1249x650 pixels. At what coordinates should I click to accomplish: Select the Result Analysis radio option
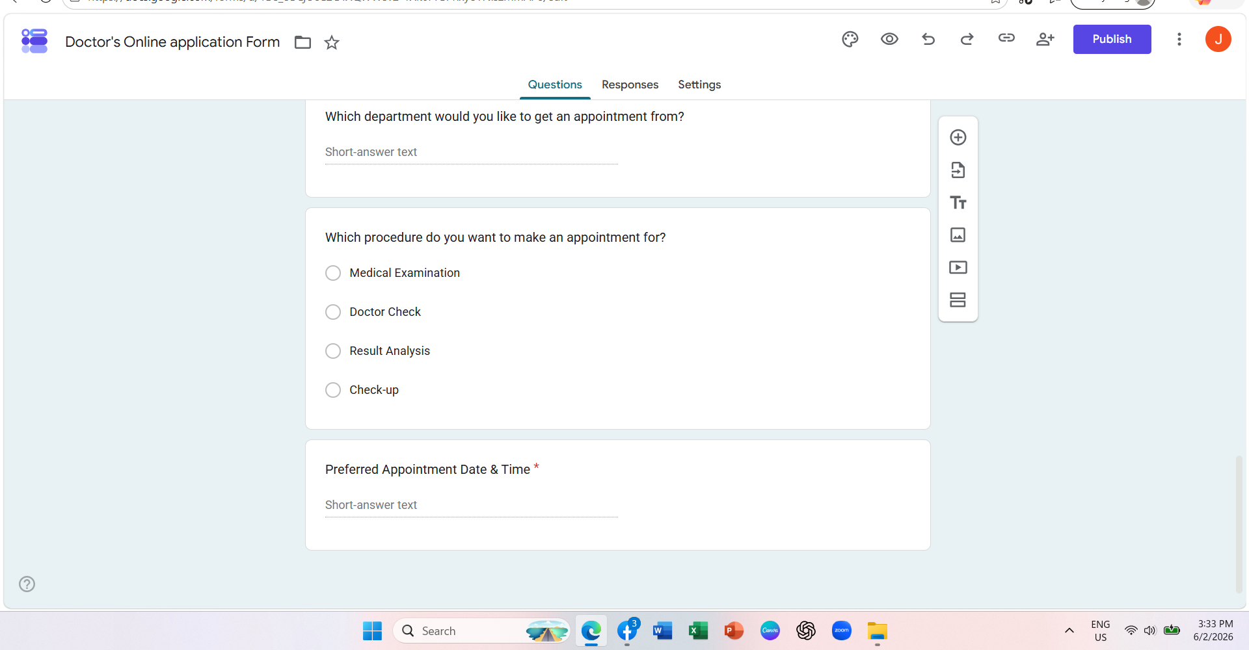[x=333, y=351]
